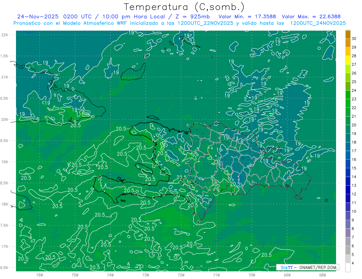The width and height of the screenshot is (362, 279).
Task: Select the Valor Max. = 22.6388 value
Action: click(x=311, y=17)
